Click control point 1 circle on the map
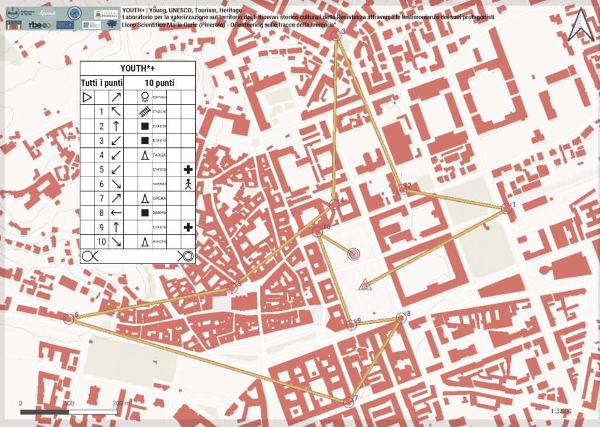 click(x=507, y=208)
